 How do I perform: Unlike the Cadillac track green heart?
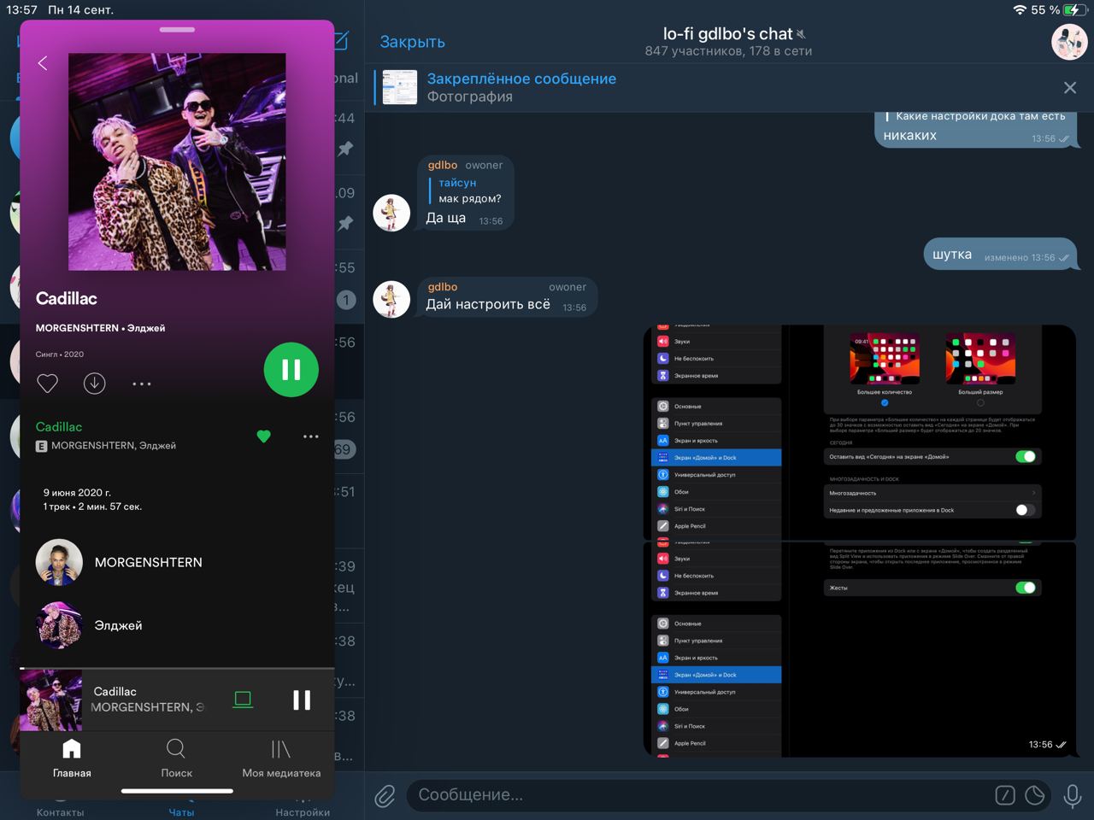(x=263, y=436)
